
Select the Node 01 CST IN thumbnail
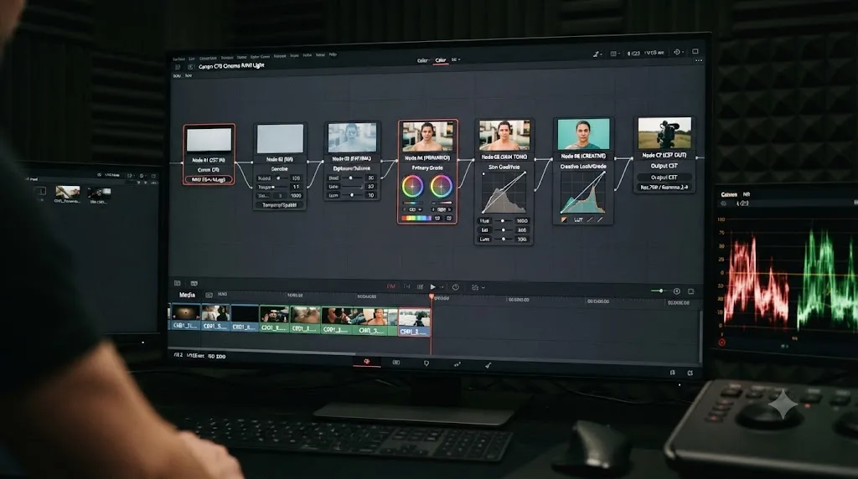209,140
